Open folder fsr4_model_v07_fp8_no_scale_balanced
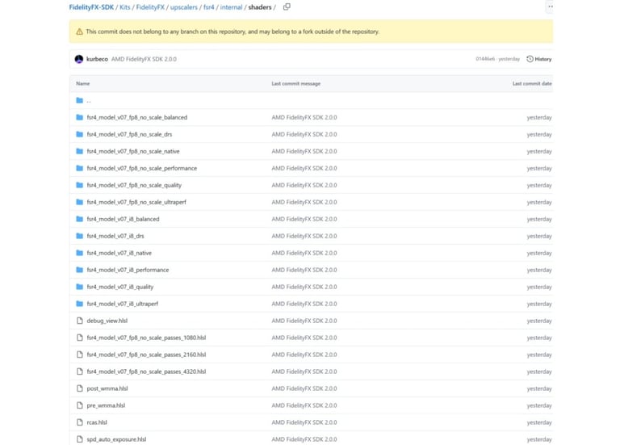 [x=136, y=117]
